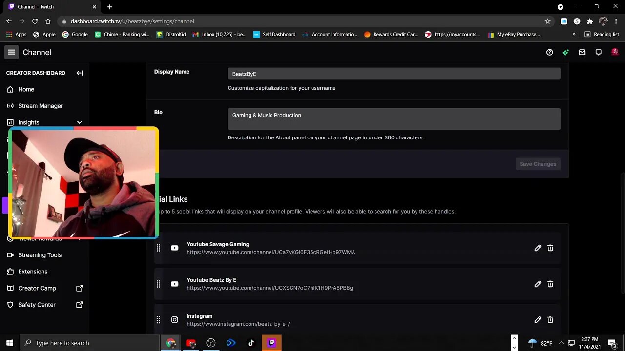The height and width of the screenshot is (351, 625).
Task: Open the Twitch user avatar menu
Action: 615,52
